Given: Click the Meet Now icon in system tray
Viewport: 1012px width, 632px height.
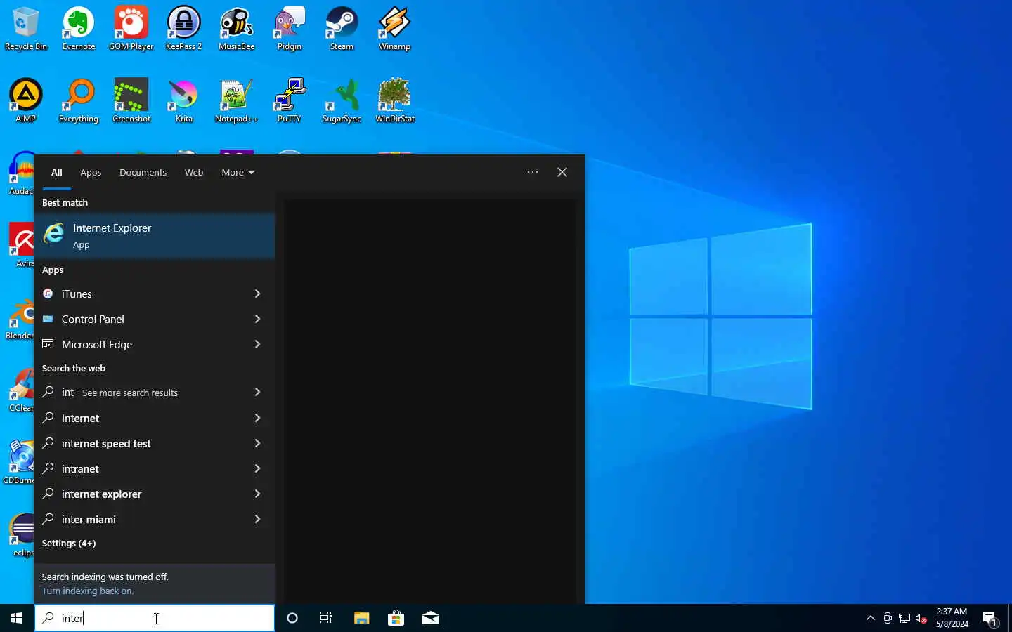Looking at the screenshot, I should 888,618.
